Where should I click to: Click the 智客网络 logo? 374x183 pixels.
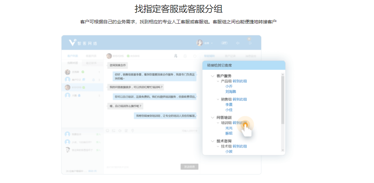[x=83, y=43]
